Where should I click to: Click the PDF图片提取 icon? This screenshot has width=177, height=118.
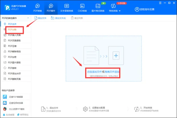tap(5, 62)
